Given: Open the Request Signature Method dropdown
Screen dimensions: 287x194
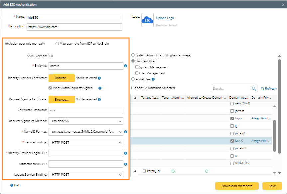Looking at the screenshot, I should 86,121.
